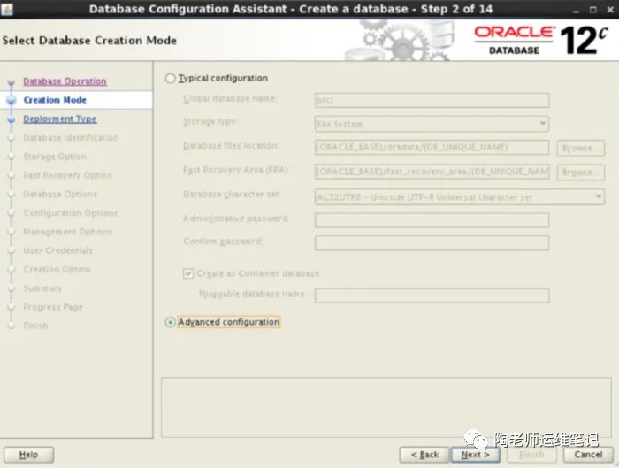The height and width of the screenshot is (468, 619).
Task: Click the Global database name field
Action: tap(432, 100)
